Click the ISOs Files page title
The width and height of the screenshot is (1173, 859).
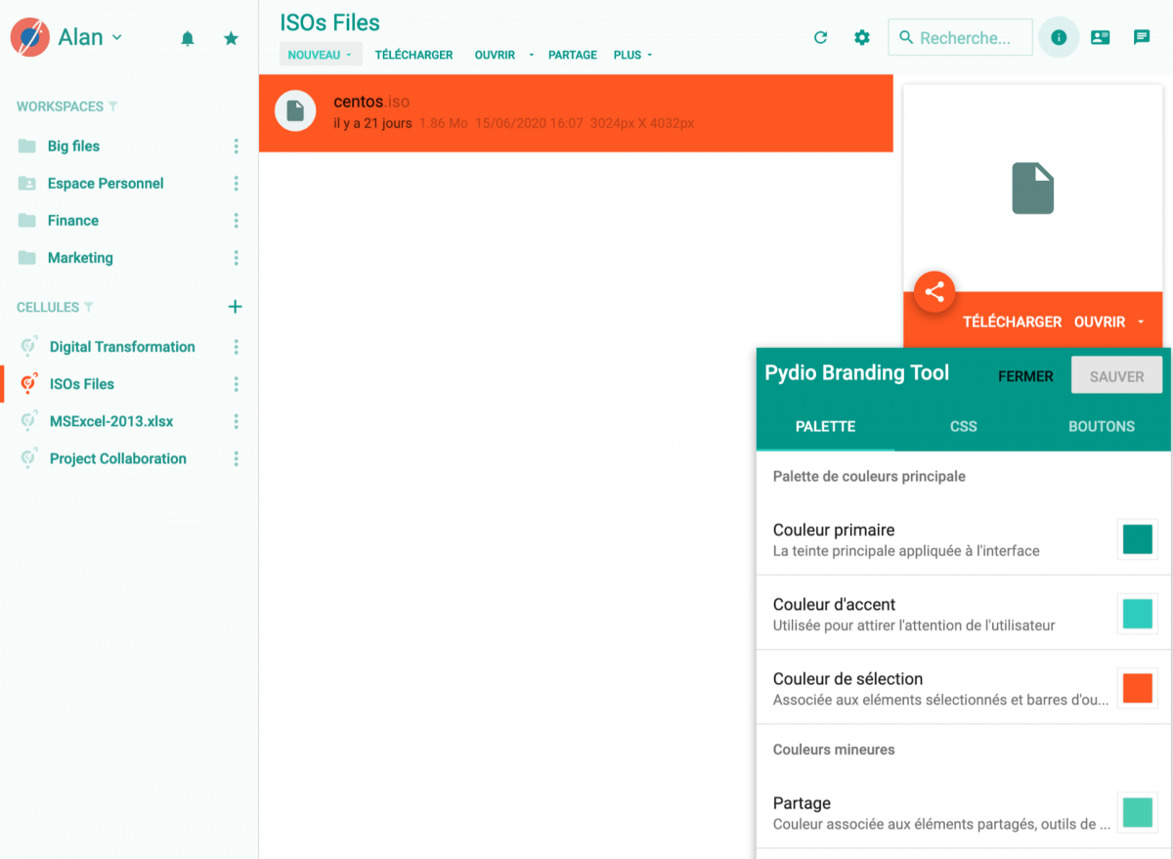tap(330, 22)
